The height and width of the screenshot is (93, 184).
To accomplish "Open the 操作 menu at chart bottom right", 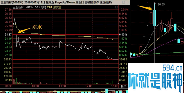I will (x=124, y=86).
